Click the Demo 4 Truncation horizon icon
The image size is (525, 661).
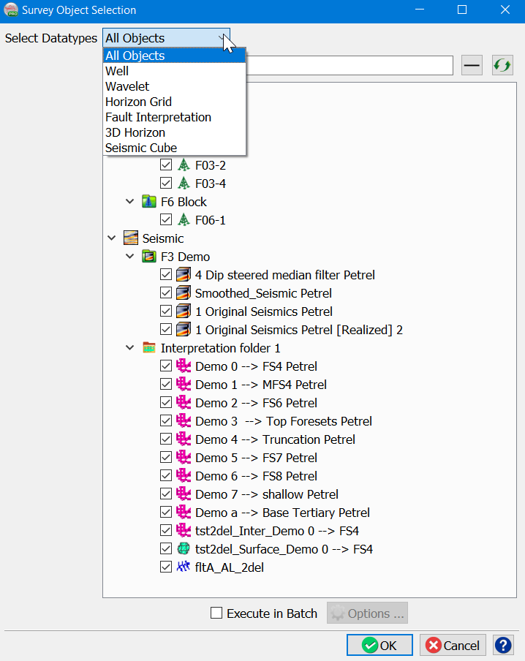click(x=184, y=439)
